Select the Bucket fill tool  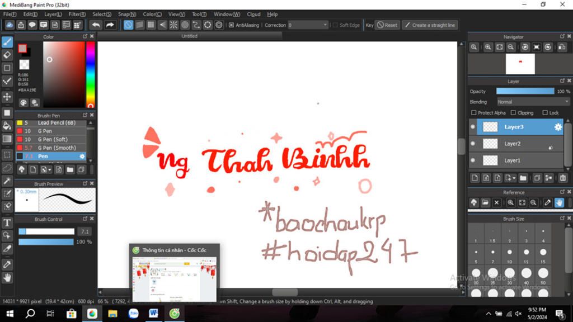click(7, 126)
